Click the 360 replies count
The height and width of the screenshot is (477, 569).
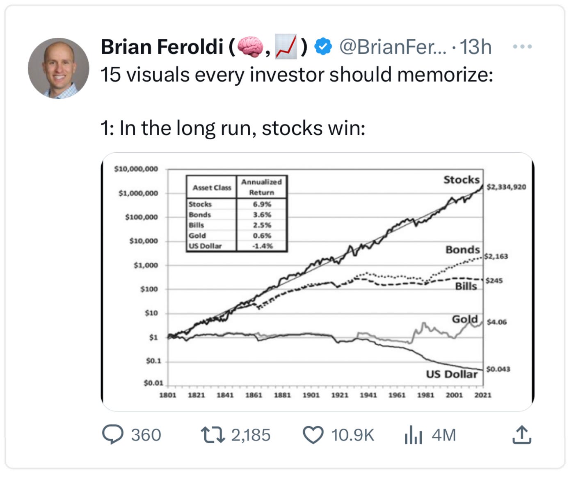point(146,435)
